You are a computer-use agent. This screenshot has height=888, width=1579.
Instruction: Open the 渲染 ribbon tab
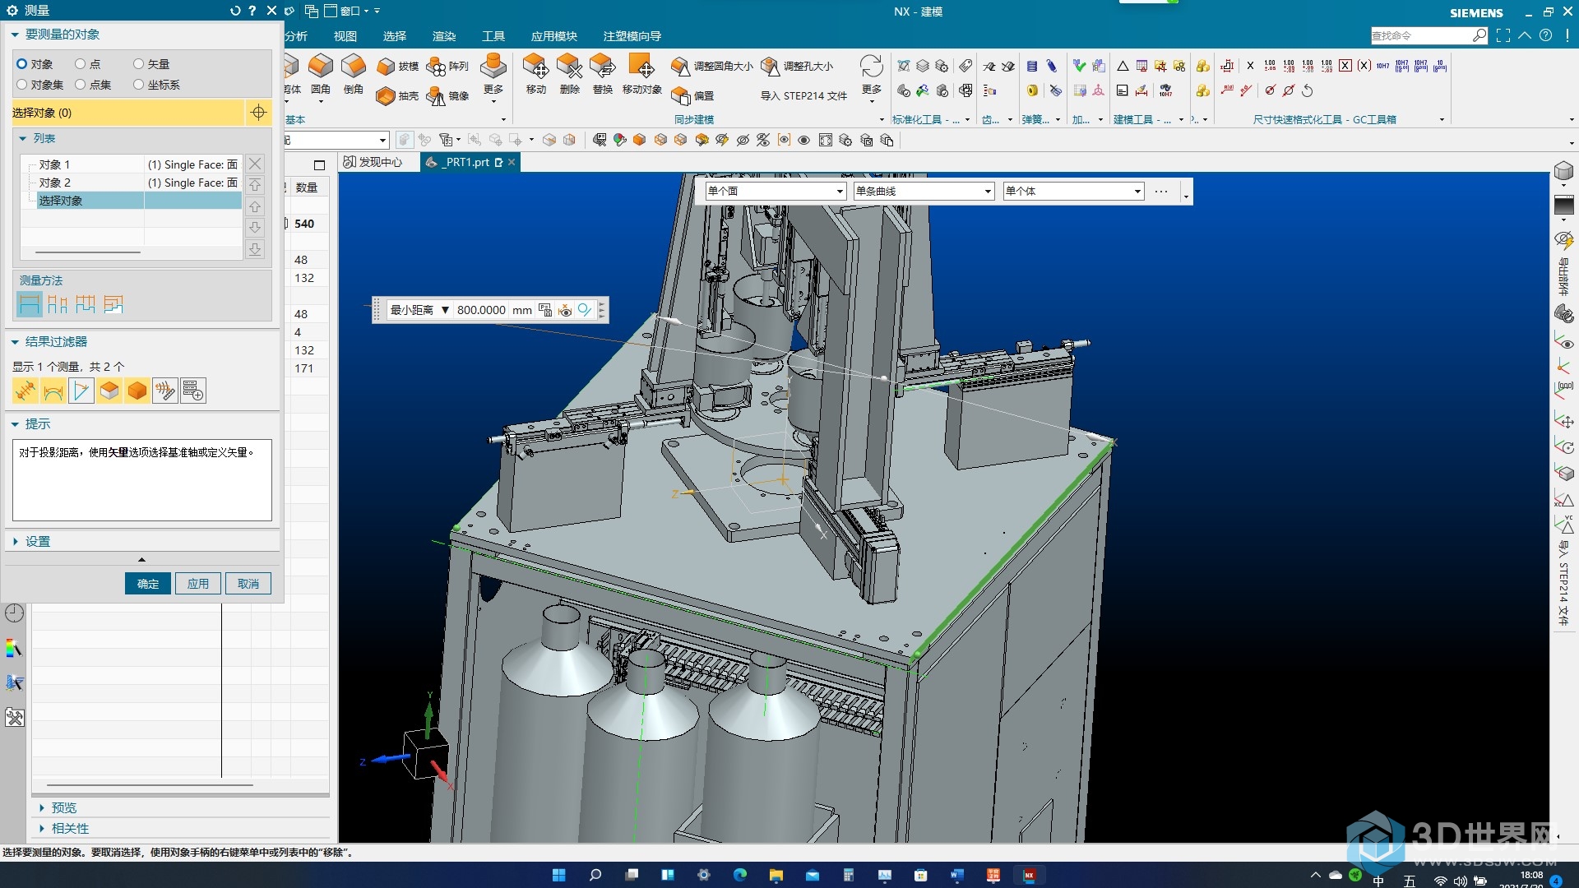click(x=444, y=36)
